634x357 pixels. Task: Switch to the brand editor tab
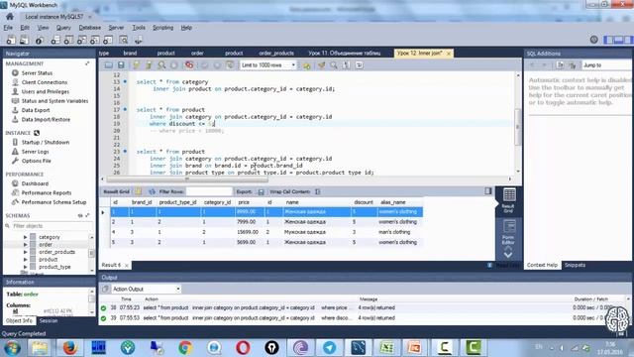[130, 53]
